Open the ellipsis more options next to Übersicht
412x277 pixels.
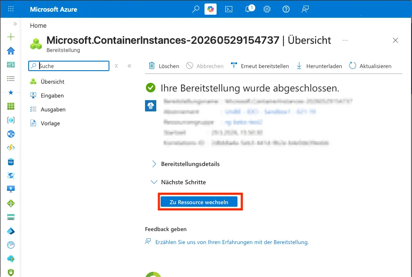tap(345, 40)
